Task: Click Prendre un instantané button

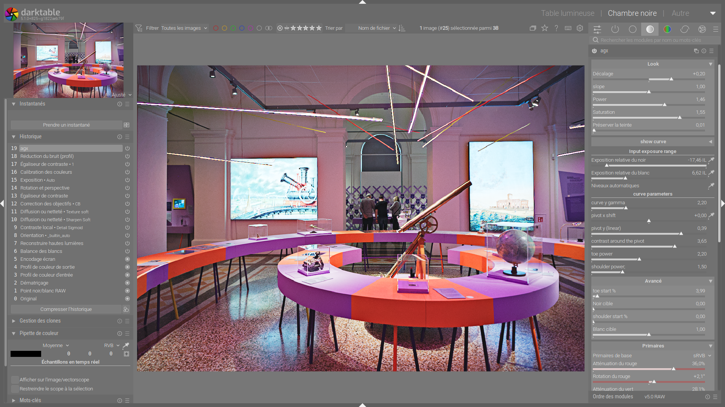Action: coord(66,125)
